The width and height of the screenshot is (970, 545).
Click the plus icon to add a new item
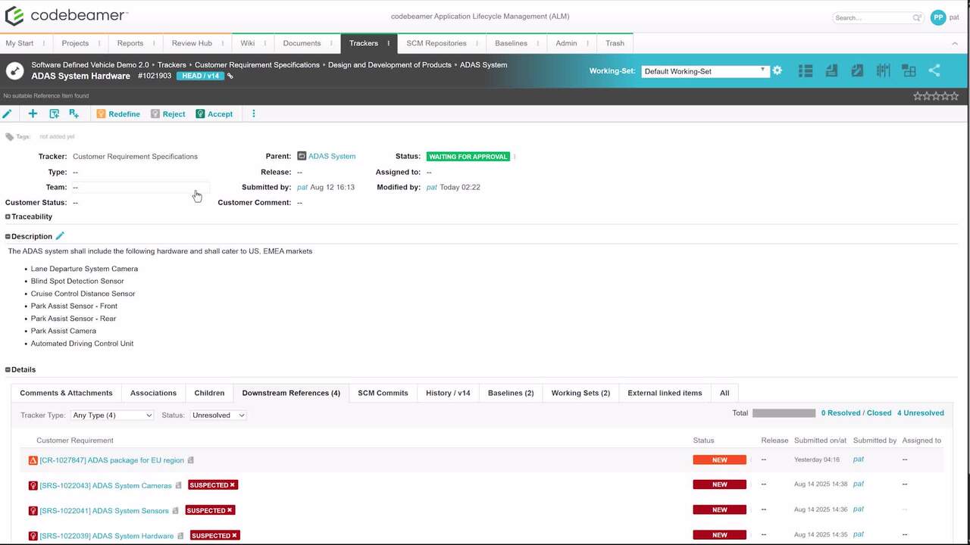point(33,114)
